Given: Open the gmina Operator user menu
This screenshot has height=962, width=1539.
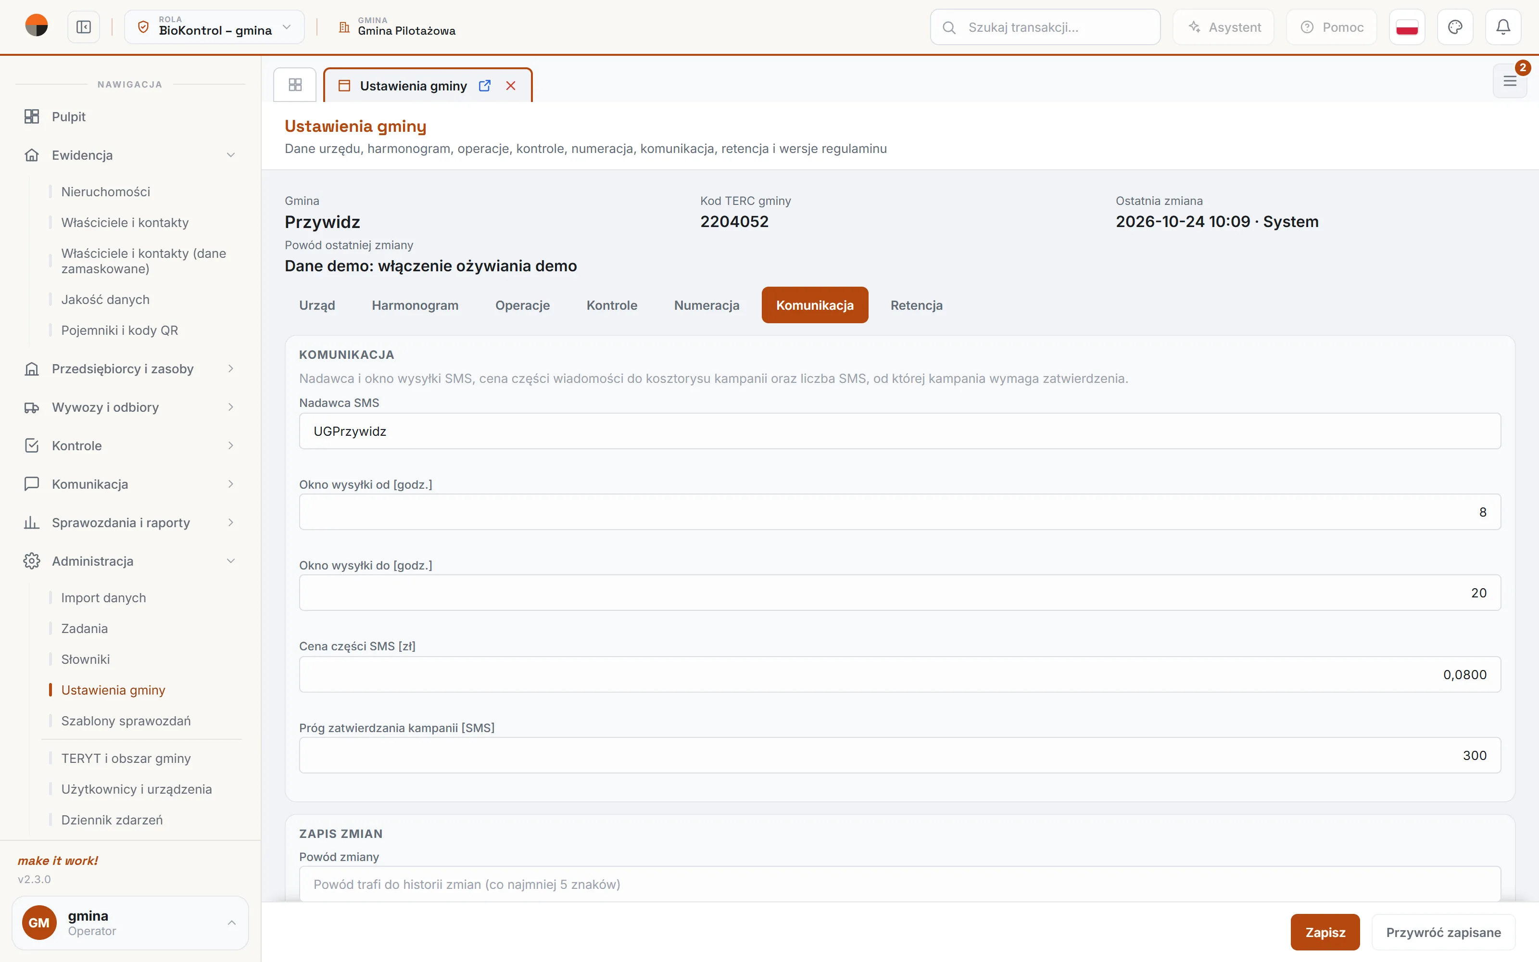Looking at the screenshot, I should [130, 923].
